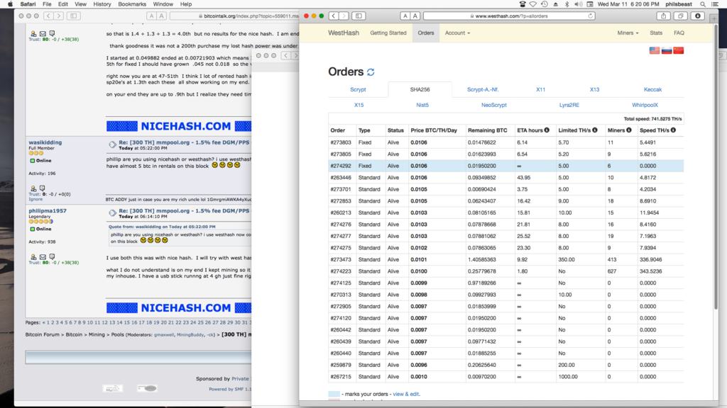Show info for Limited TH/s column
The width and height of the screenshot is (727, 408).
point(595,130)
